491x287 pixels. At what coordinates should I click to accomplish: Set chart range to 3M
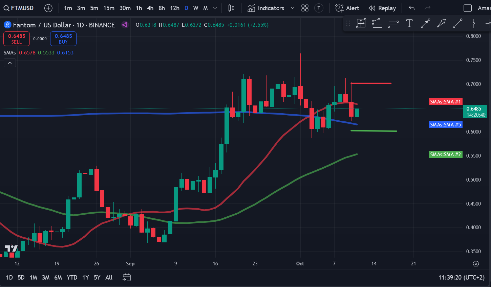tap(46, 278)
